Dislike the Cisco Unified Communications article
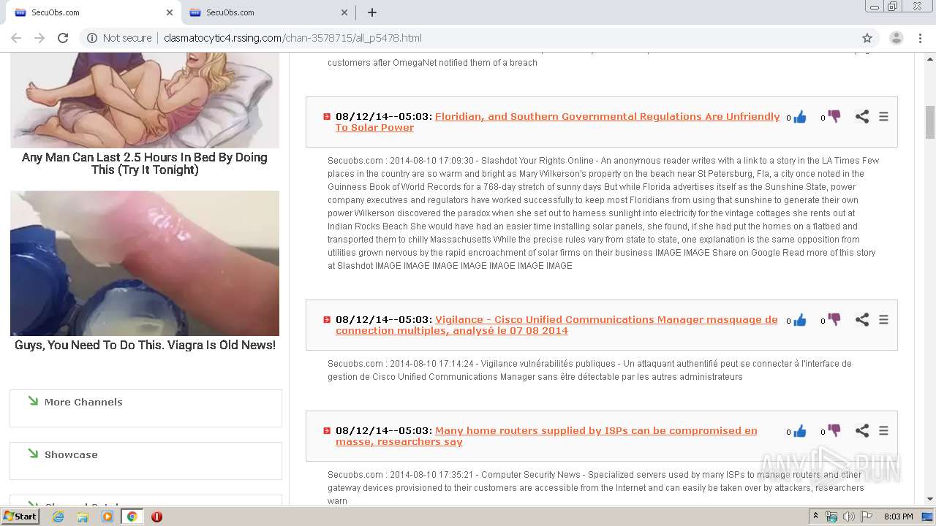This screenshot has height=526, width=936. click(x=834, y=320)
